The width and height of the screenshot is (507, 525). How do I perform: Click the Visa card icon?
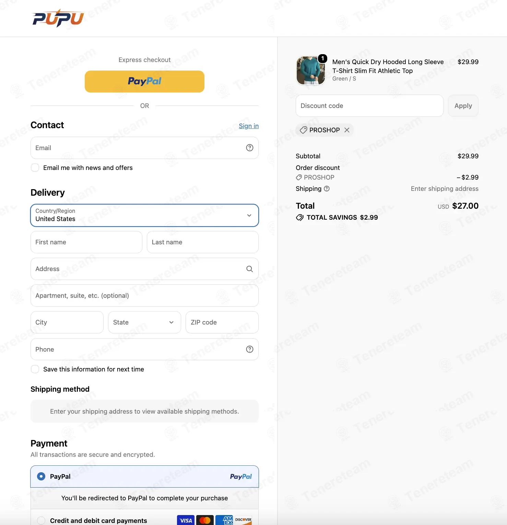(x=186, y=520)
